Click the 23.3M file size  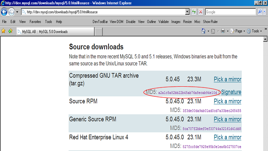pos(194,79)
